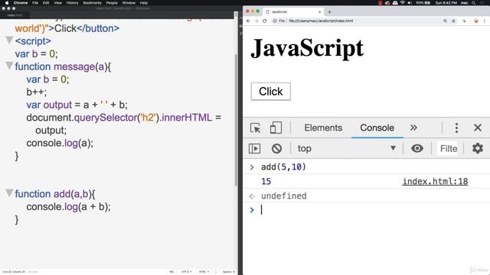Open the HTML language dropdown in the status bar

pyautogui.click(x=204, y=272)
